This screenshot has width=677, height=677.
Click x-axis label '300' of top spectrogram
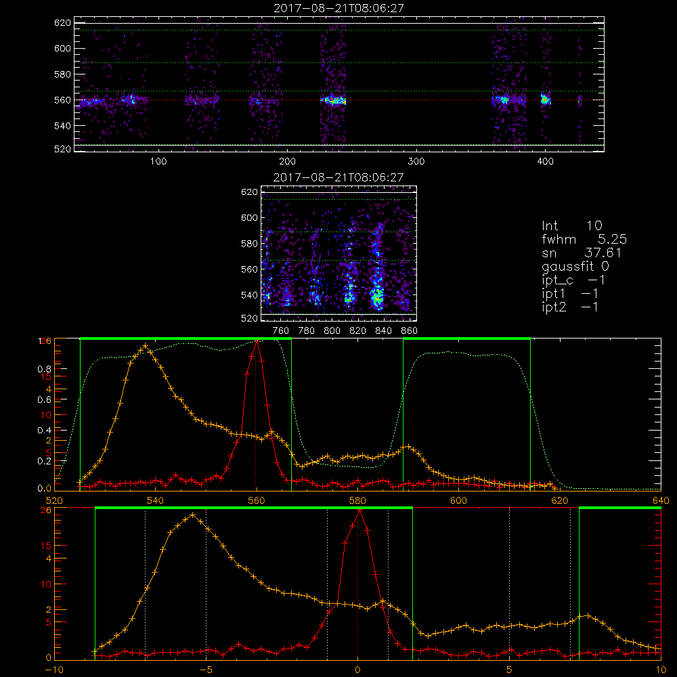[x=416, y=162]
